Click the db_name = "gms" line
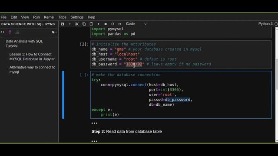This screenshot has height=156, width=278. [109, 49]
